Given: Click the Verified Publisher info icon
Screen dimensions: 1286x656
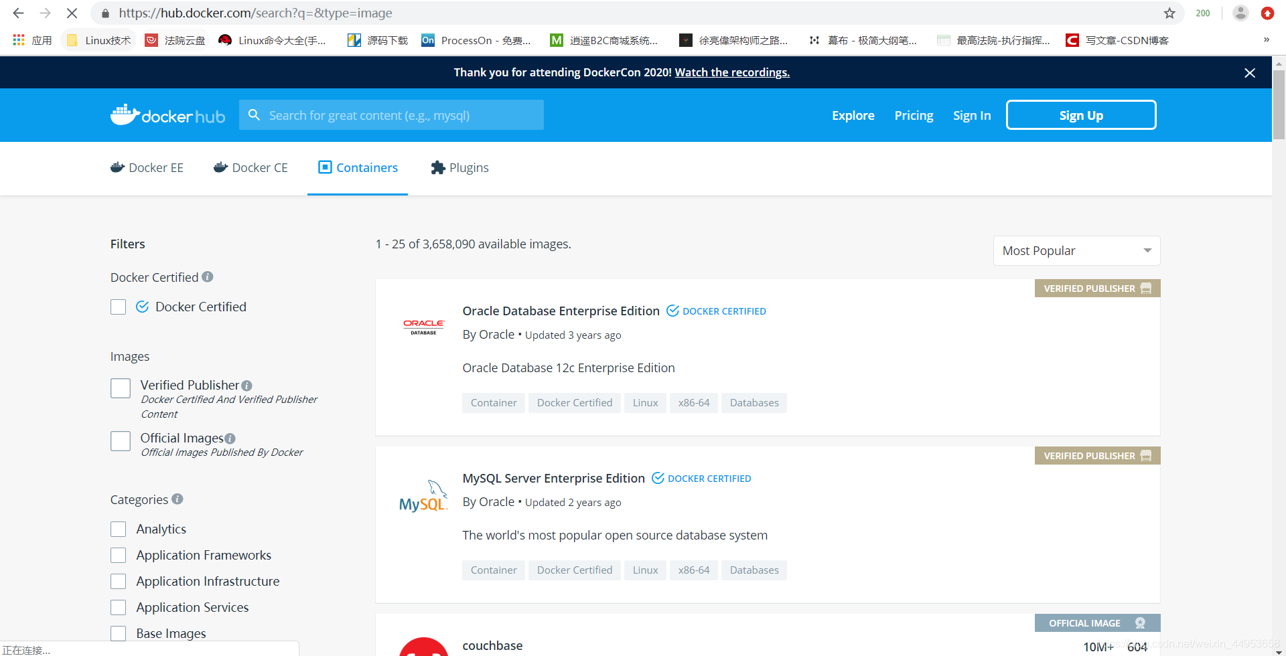Looking at the screenshot, I should tap(246, 386).
